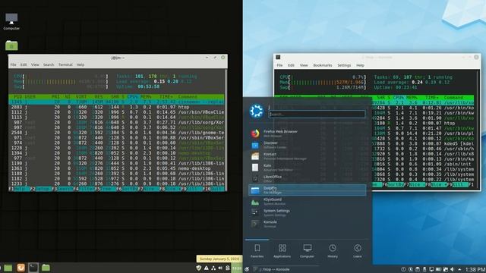Launch Konsole terminal from launcher

point(307,224)
